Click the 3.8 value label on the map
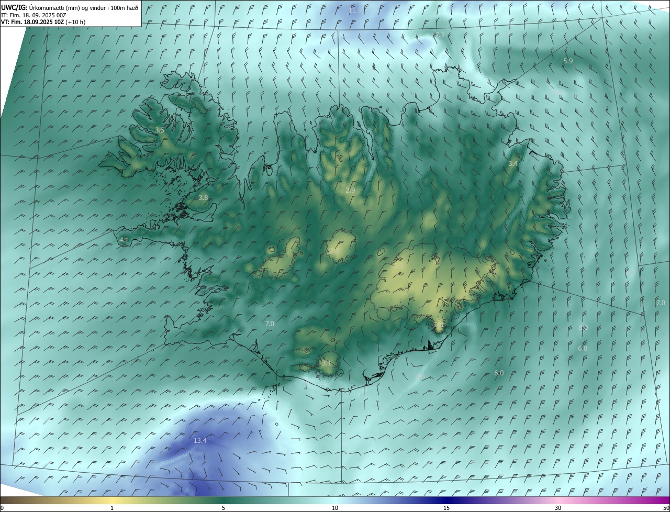Screen dimensions: 670x512 [203, 197]
